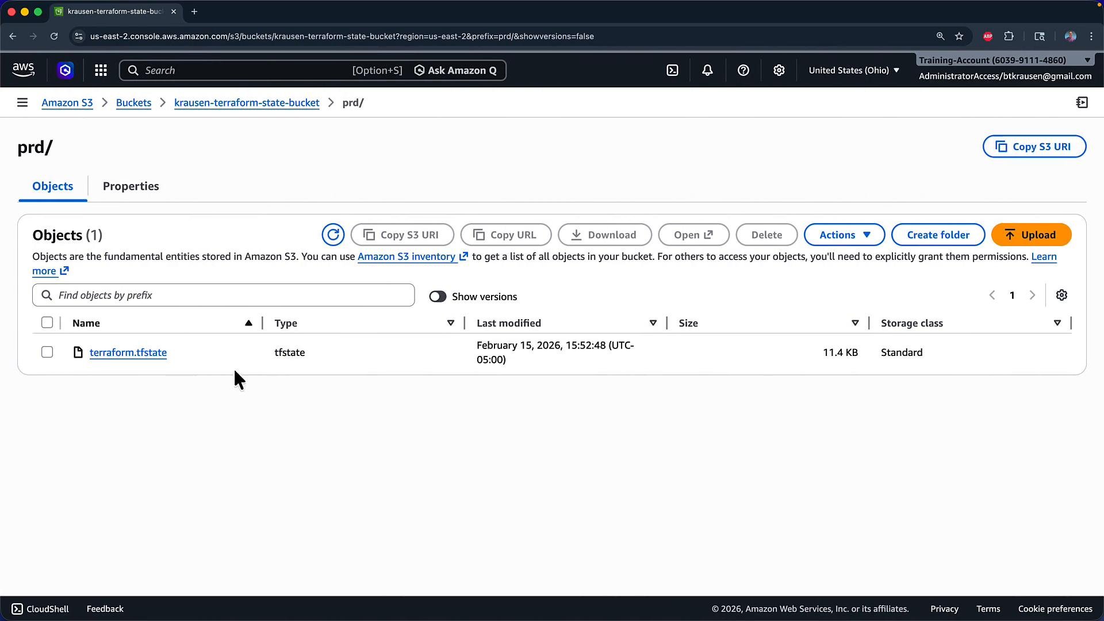1104x621 pixels.
Task: Open table preferences gear icon
Action: point(1061,295)
